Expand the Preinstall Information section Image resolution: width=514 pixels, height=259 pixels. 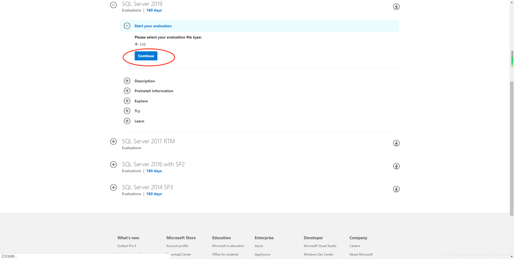(127, 91)
